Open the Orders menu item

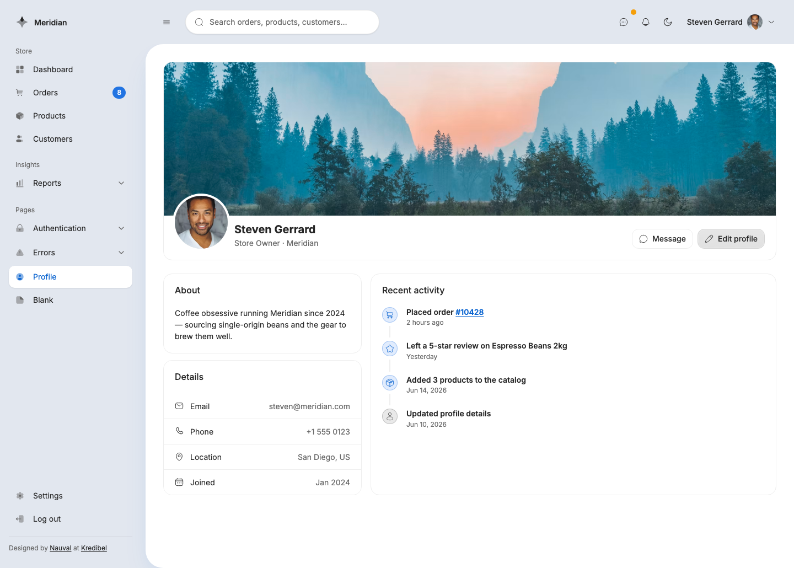click(71, 93)
